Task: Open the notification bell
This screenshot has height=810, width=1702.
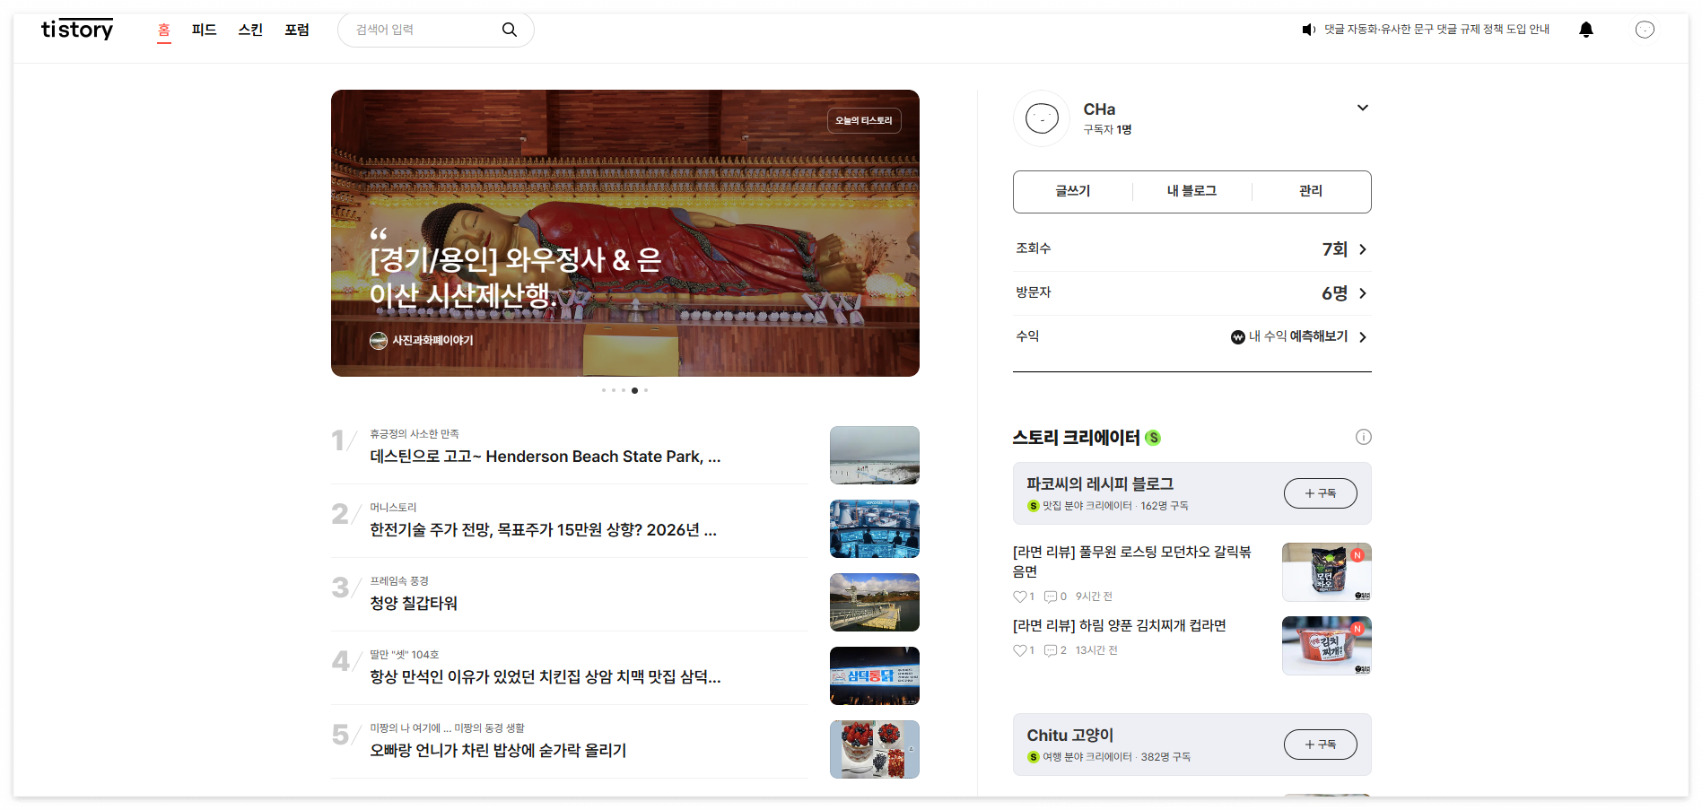Action: (x=1585, y=29)
